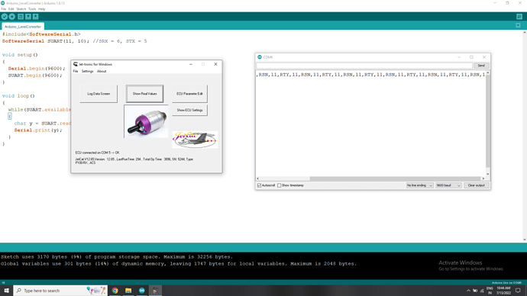527x296 pixels.
Task: Toggle the Autoscroll checkbox
Action: (259, 185)
